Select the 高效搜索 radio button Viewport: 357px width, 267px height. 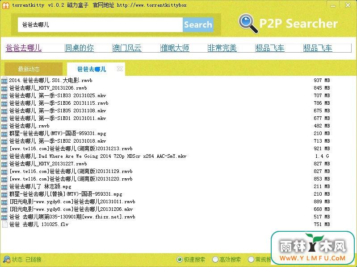[215, 259]
